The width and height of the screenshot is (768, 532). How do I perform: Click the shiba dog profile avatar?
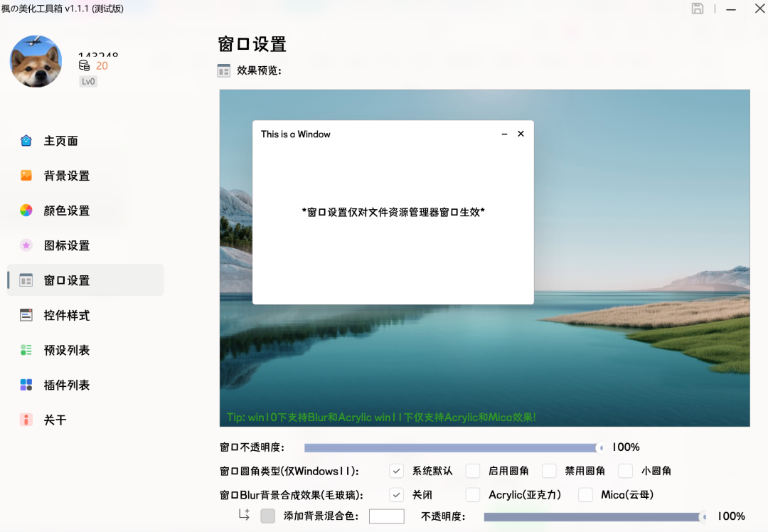click(36, 61)
